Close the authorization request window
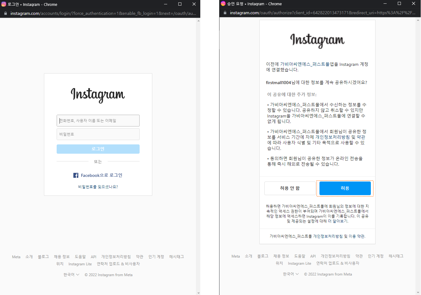Viewport: 421px width, 295px height. click(414, 4)
